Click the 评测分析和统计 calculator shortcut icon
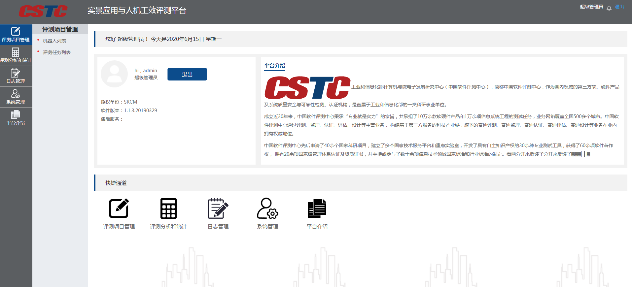The width and height of the screenshot is (632, 287). pyautogui.click(x=168, y=208)
